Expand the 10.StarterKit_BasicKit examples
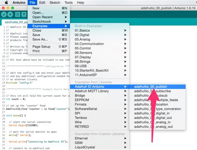The height and width of the screenshot is (150, 197). click(x=100, y=70)
